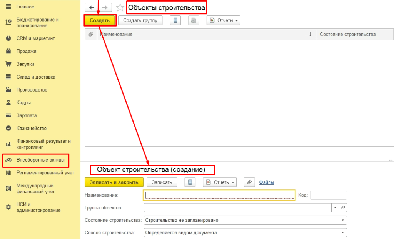Click the Регламентированный учет calculator icon

point(8,173)
